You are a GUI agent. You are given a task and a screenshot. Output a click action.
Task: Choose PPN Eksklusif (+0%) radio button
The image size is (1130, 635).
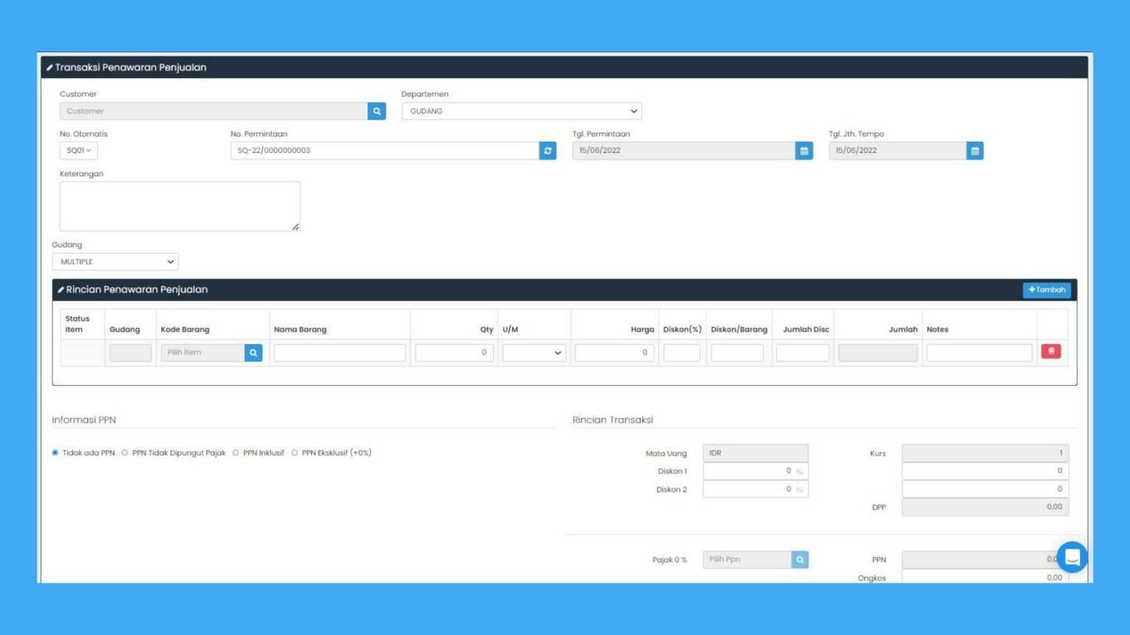tap(295, 453)
